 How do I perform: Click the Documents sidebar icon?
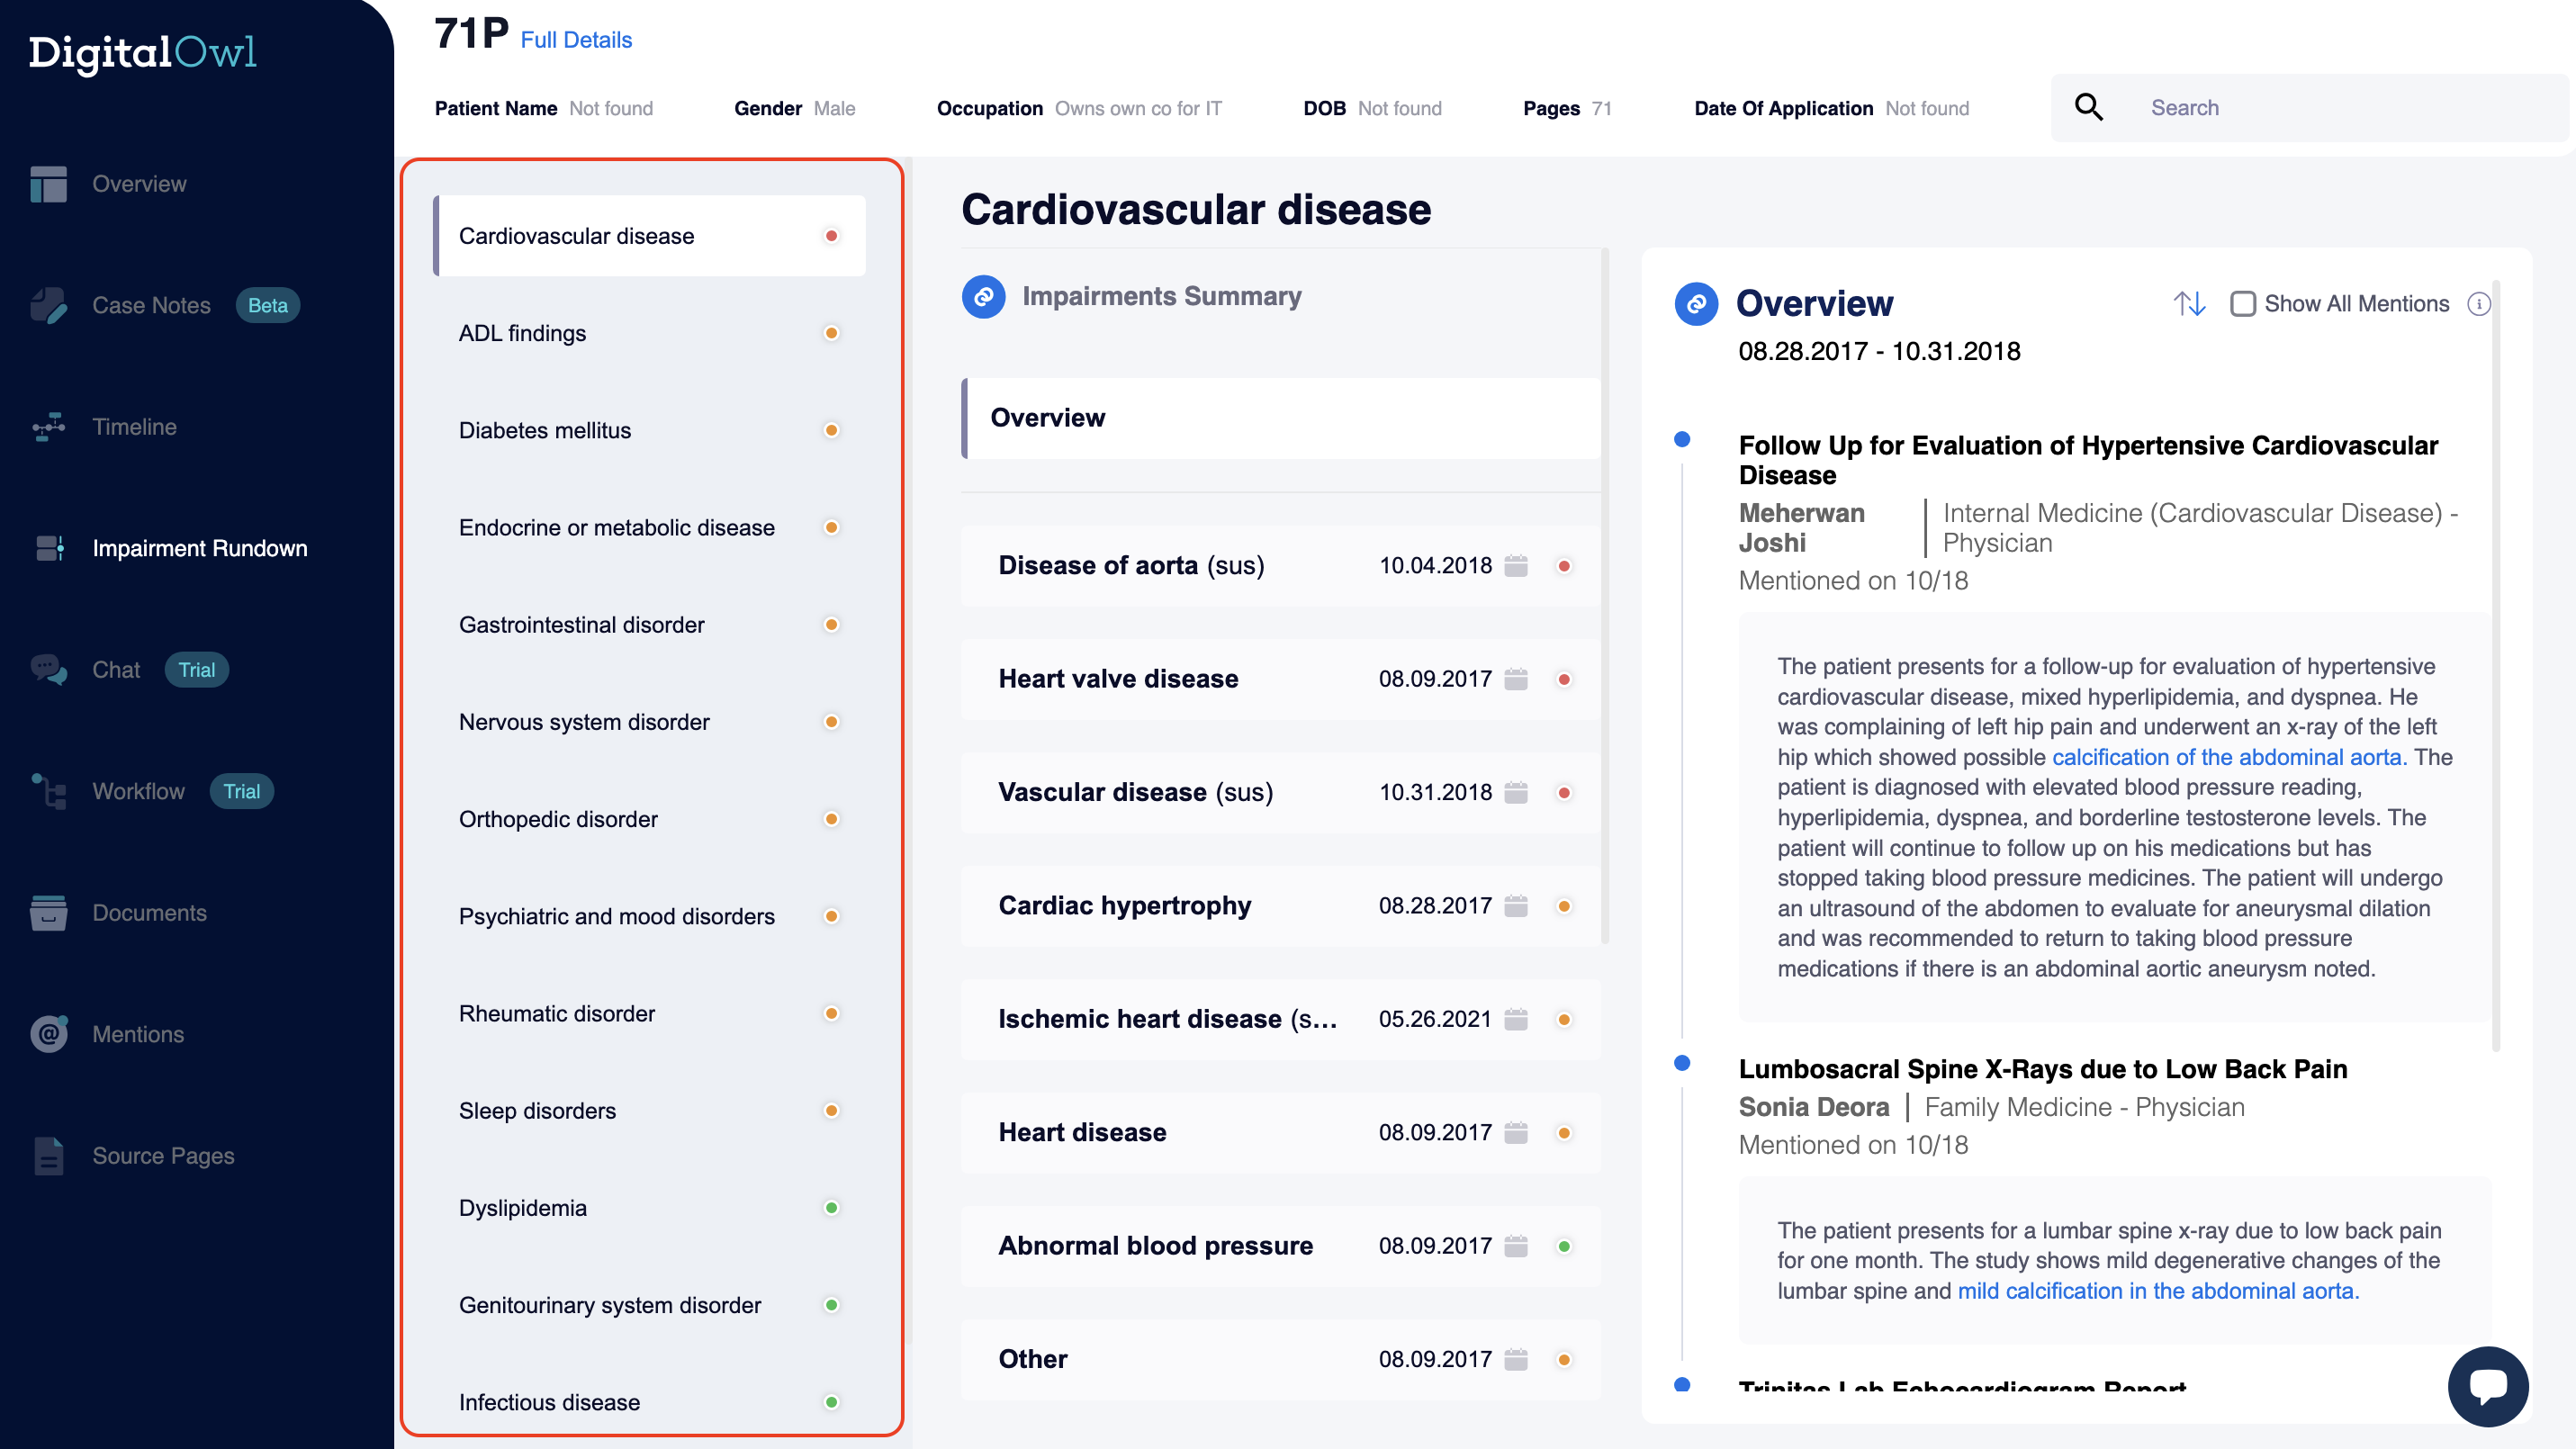(x=50, y=911)
